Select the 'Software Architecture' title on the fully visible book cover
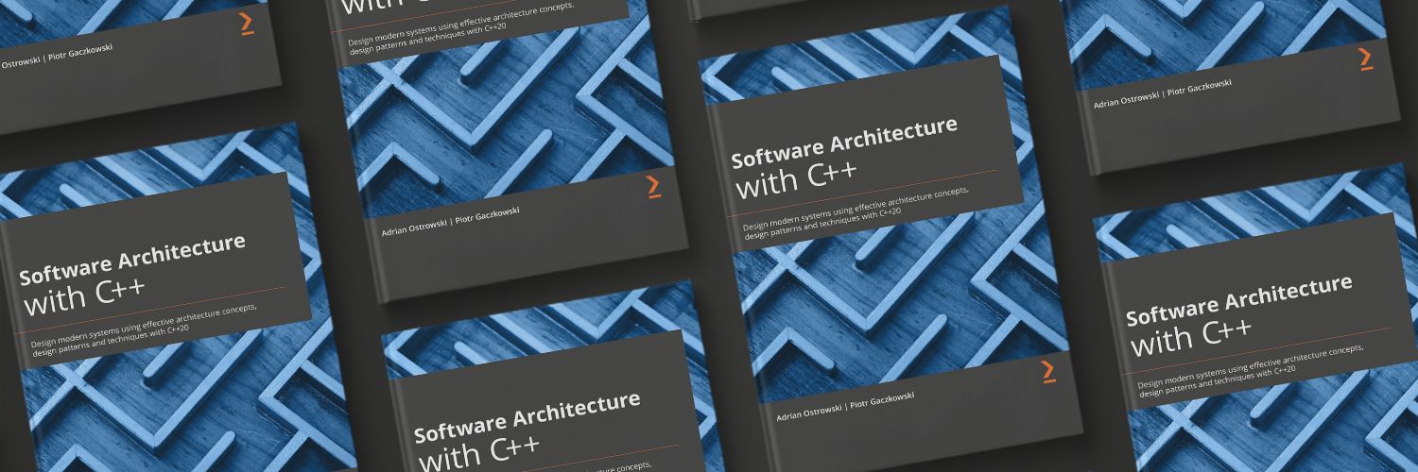 coord(844,143)
